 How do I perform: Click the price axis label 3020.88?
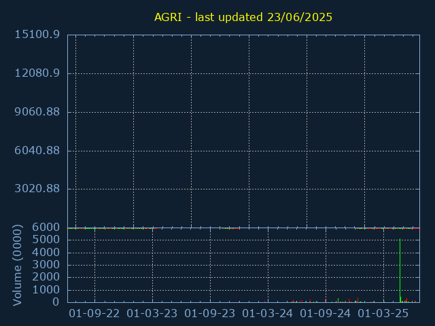[37, 189]
